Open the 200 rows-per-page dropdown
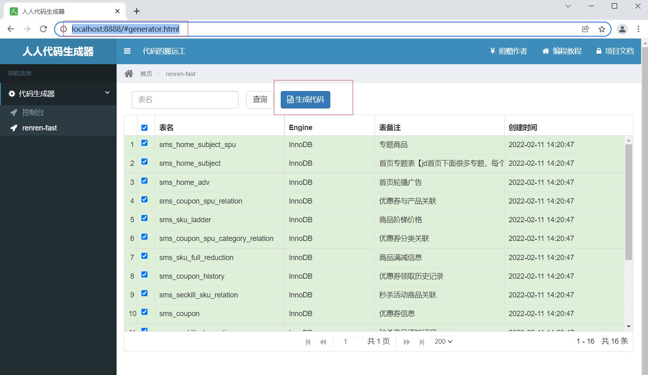Screen dimensions: 648x375 pos(443,341)
